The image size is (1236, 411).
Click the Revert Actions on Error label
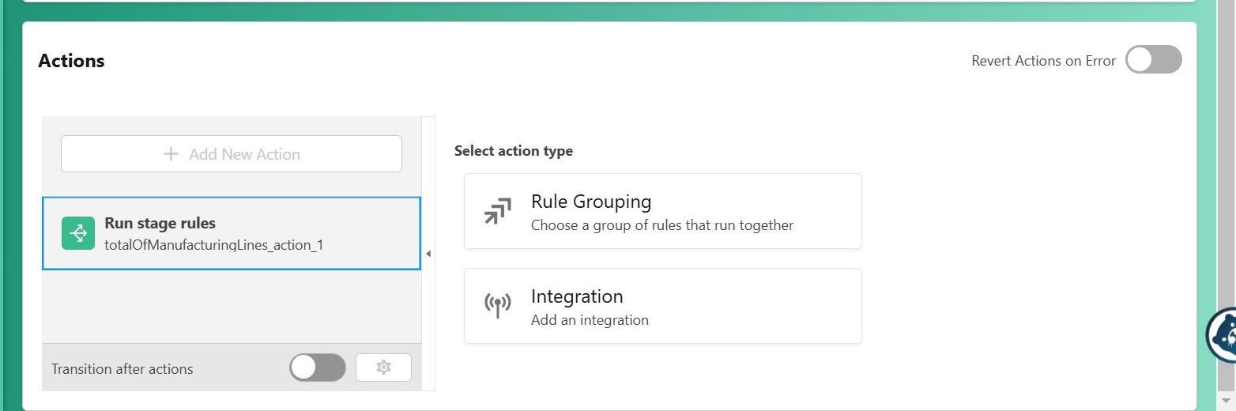pos(1043,61)
